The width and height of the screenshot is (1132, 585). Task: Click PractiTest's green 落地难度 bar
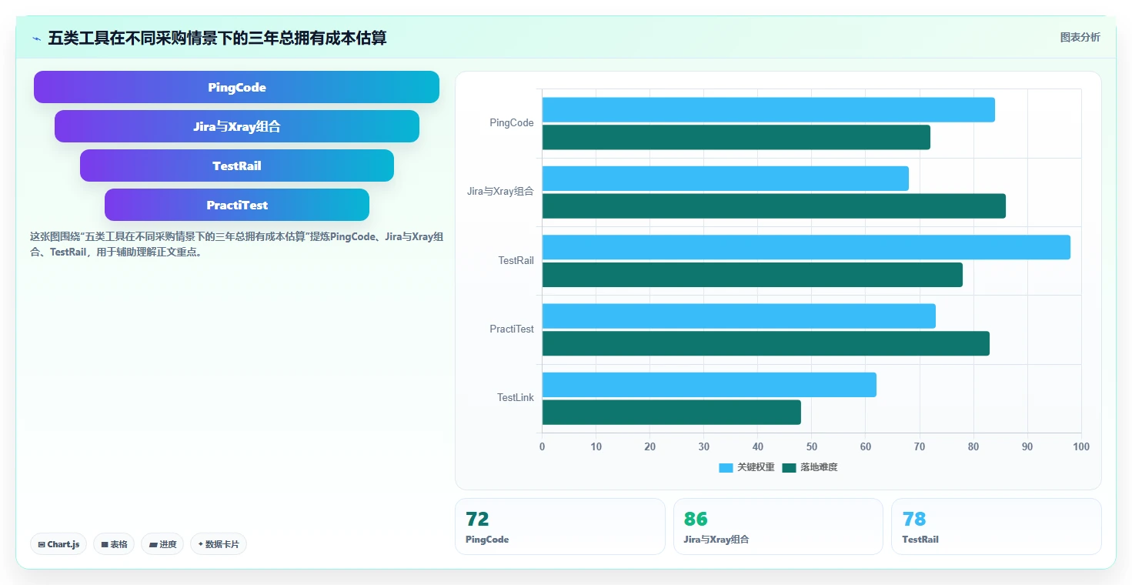pos(766,343)
